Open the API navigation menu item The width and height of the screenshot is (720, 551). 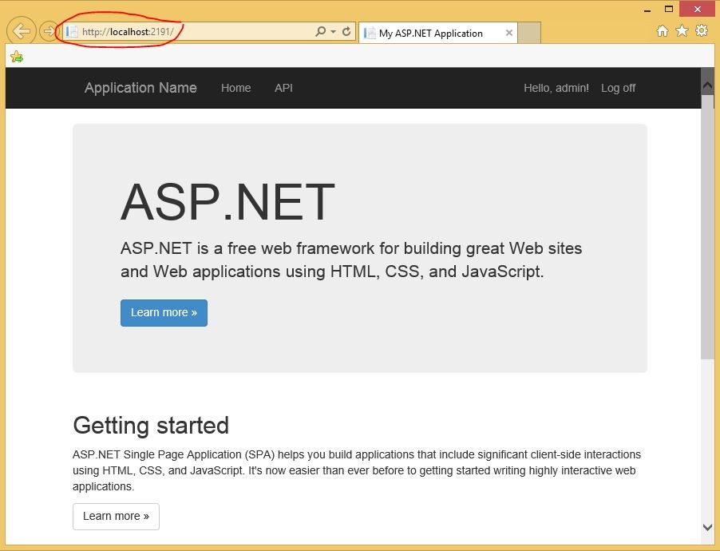(283, 88)
